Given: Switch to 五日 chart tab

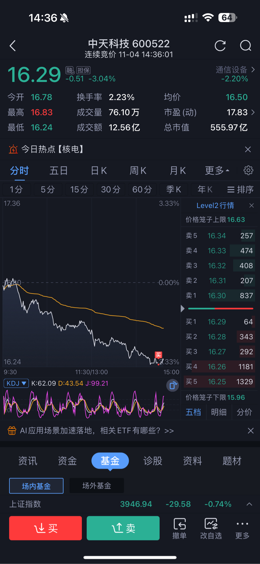Looking at the screenshot, I should 59,170.
